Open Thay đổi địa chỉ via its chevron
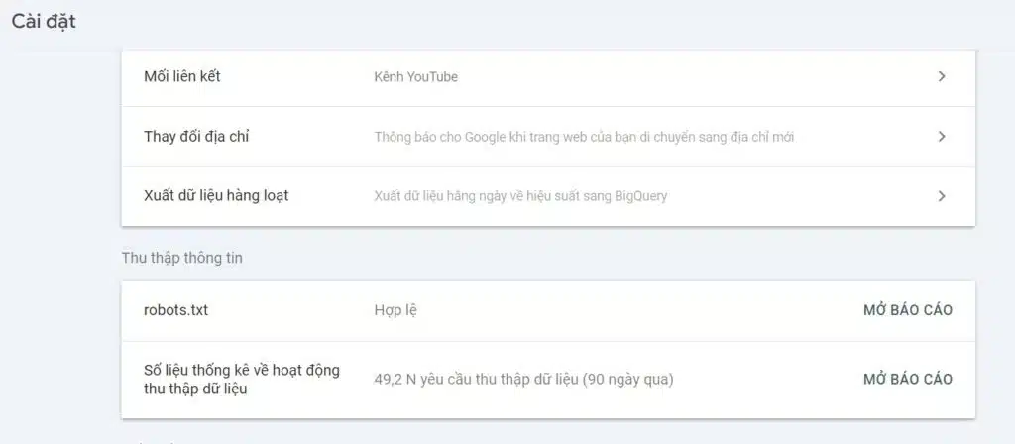Screen dimensions: 1015x444 coord(942,137)
